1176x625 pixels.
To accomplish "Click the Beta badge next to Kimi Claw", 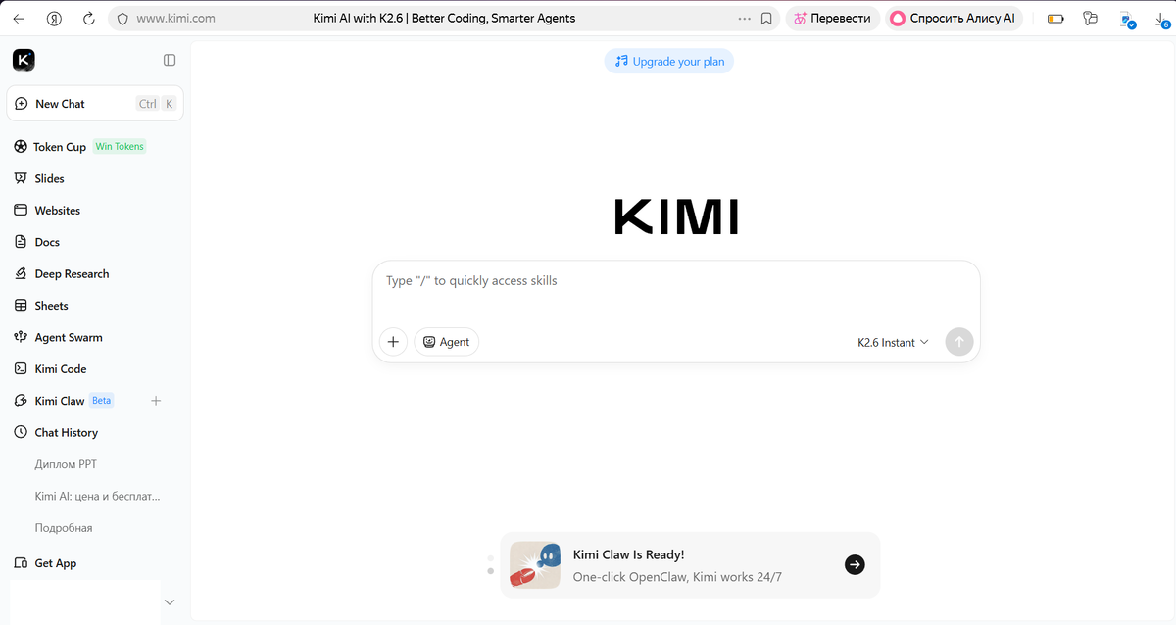I will (x=102, y=401).
